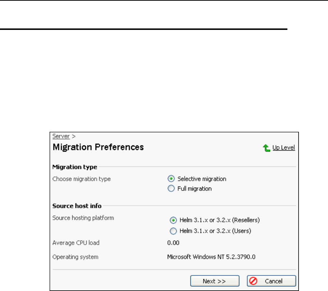Click the red prohibition icon on Cancel
The image size is (328, 291).
[x=254, y=281]
